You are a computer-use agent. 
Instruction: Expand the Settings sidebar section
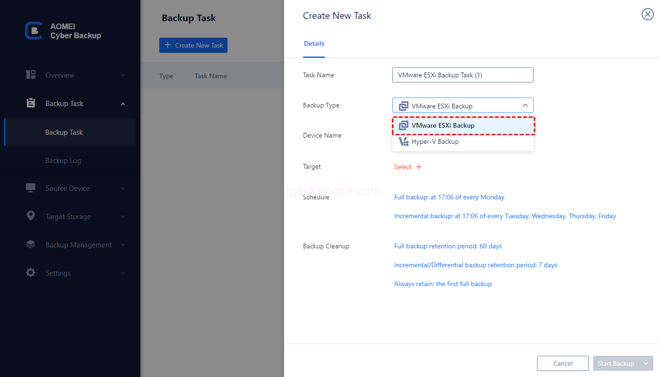(x=123, y=273)
